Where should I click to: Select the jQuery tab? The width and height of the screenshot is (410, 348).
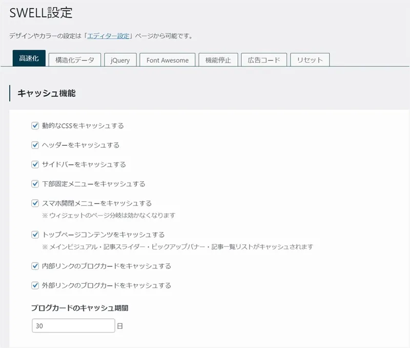[120, 60]
